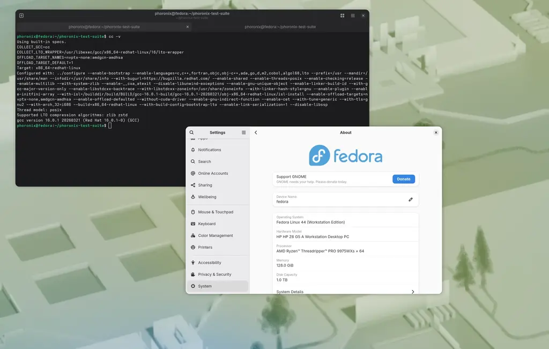Click the Color Management icon
The height and width of the screenshot is (349, 549).
click(193, 235)
